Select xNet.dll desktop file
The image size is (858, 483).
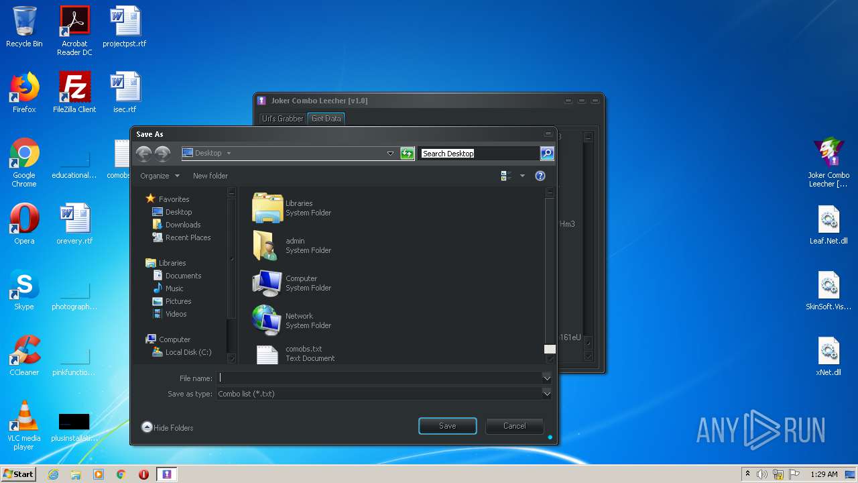[x=829, y=356]
